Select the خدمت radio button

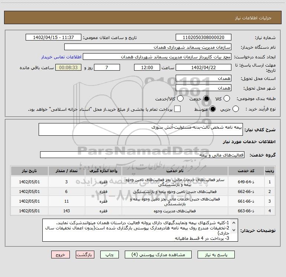point(207,99)
